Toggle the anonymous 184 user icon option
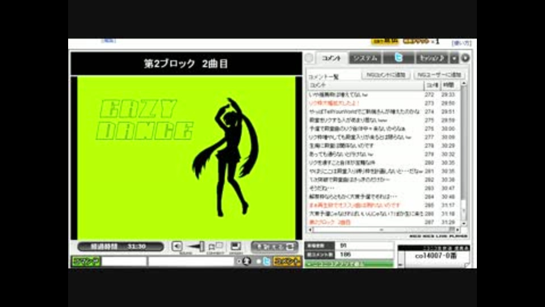Image resolution: width=545 pixels, height=307 pixels. [246, 261]
